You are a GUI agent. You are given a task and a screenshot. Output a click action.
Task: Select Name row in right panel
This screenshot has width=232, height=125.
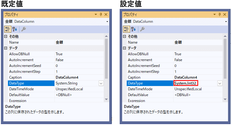pos(174,42)
